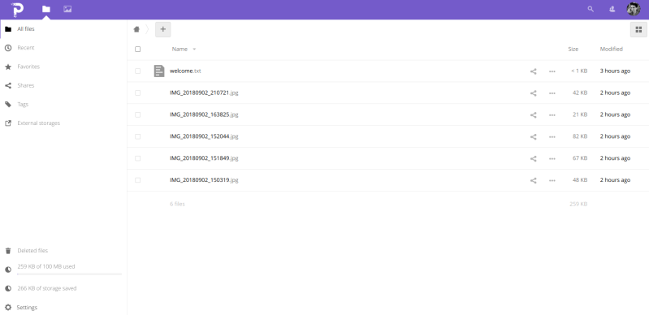Click the '6 files' summary text
Viewport: 649px width, 315px height.
[177, 204]
